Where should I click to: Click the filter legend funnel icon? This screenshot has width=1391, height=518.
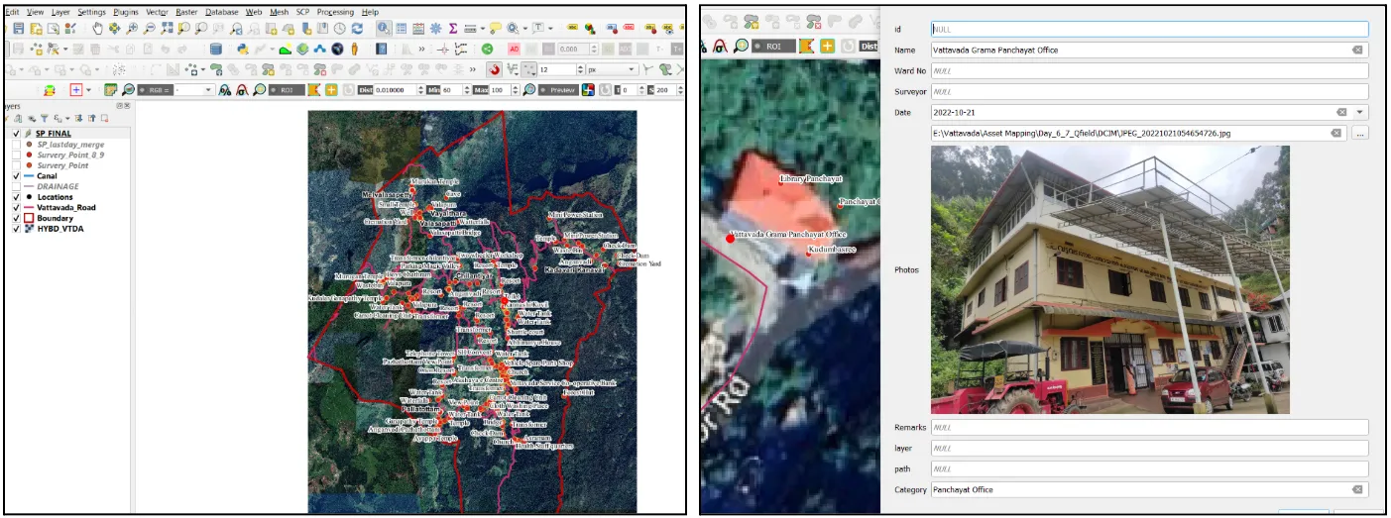44,118
